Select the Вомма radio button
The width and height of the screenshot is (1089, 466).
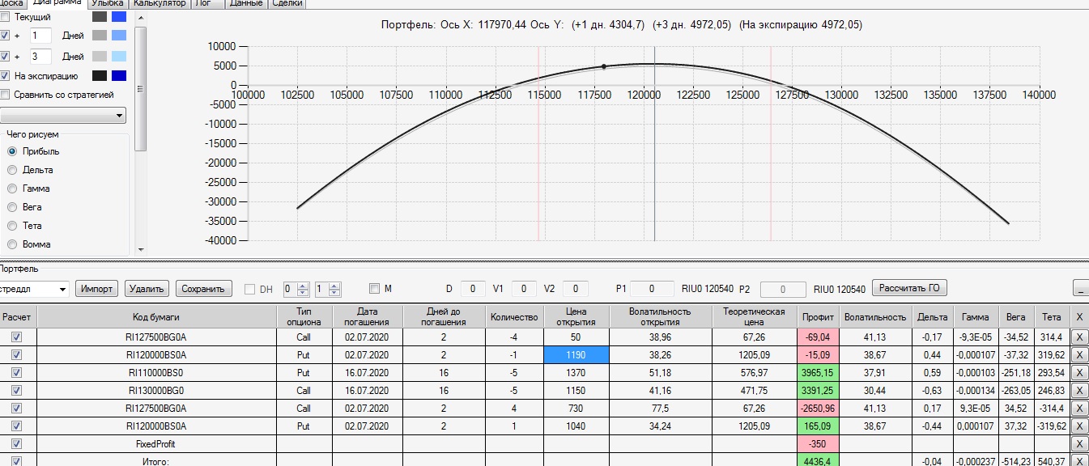[x=12, y=244]
